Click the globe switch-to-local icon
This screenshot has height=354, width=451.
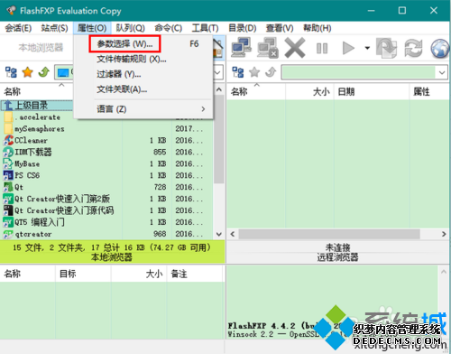(440, 48)
